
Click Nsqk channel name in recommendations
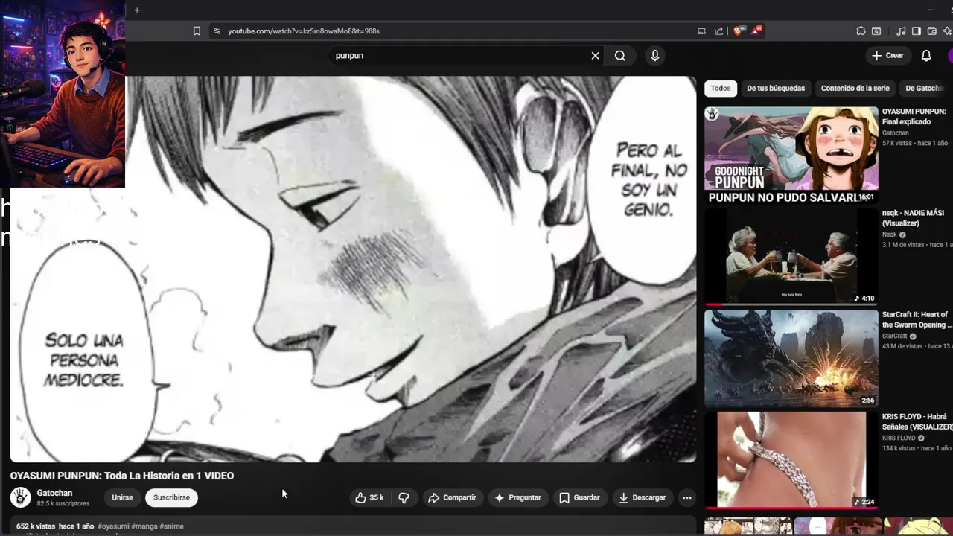click(890, 234)
